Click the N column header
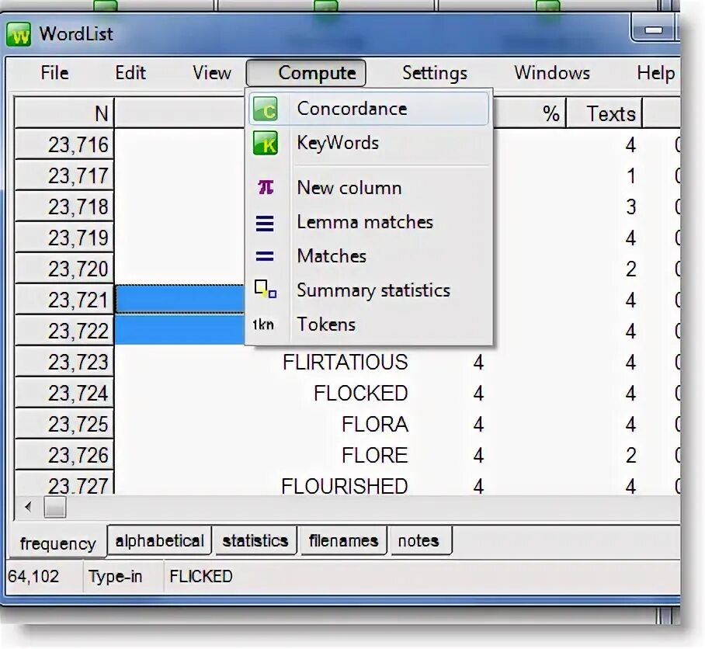 [x=64, y=113]
